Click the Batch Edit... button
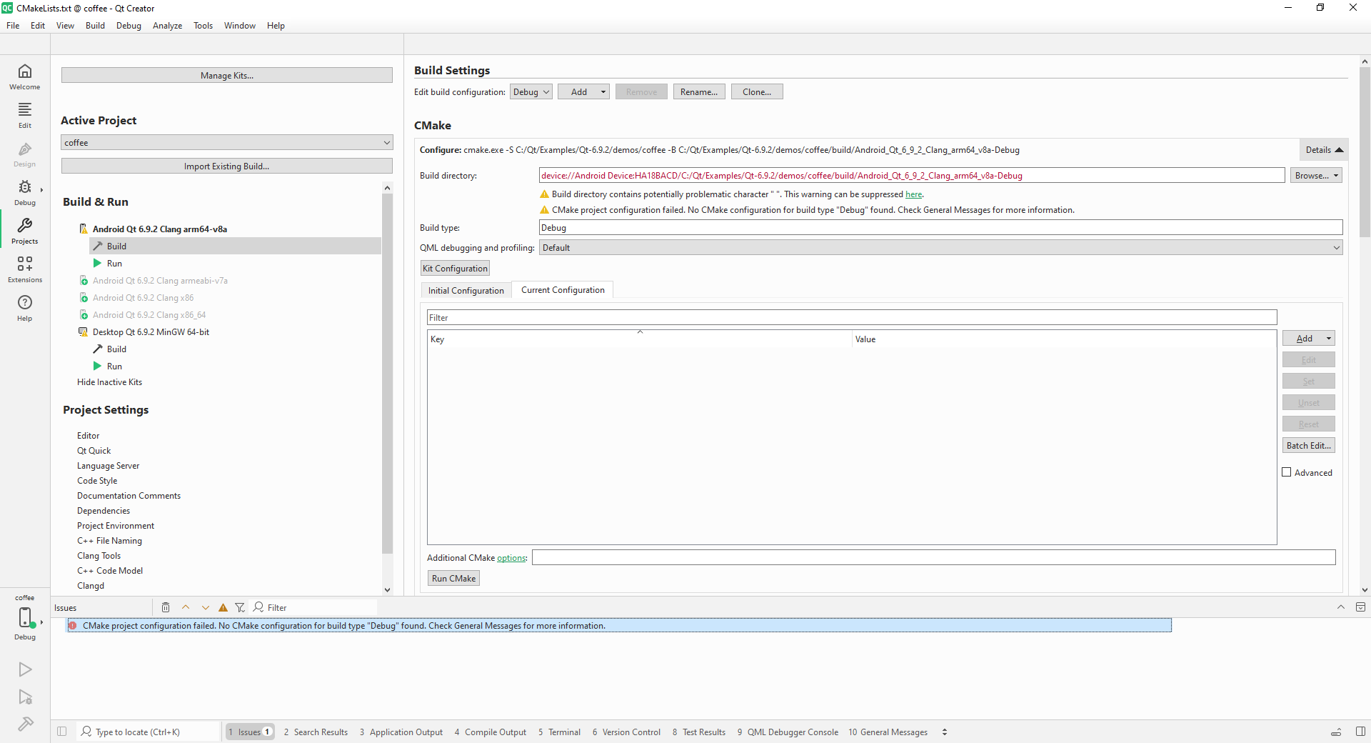1371x743 pixels. pyautogui.click(x=1309, y=446)
